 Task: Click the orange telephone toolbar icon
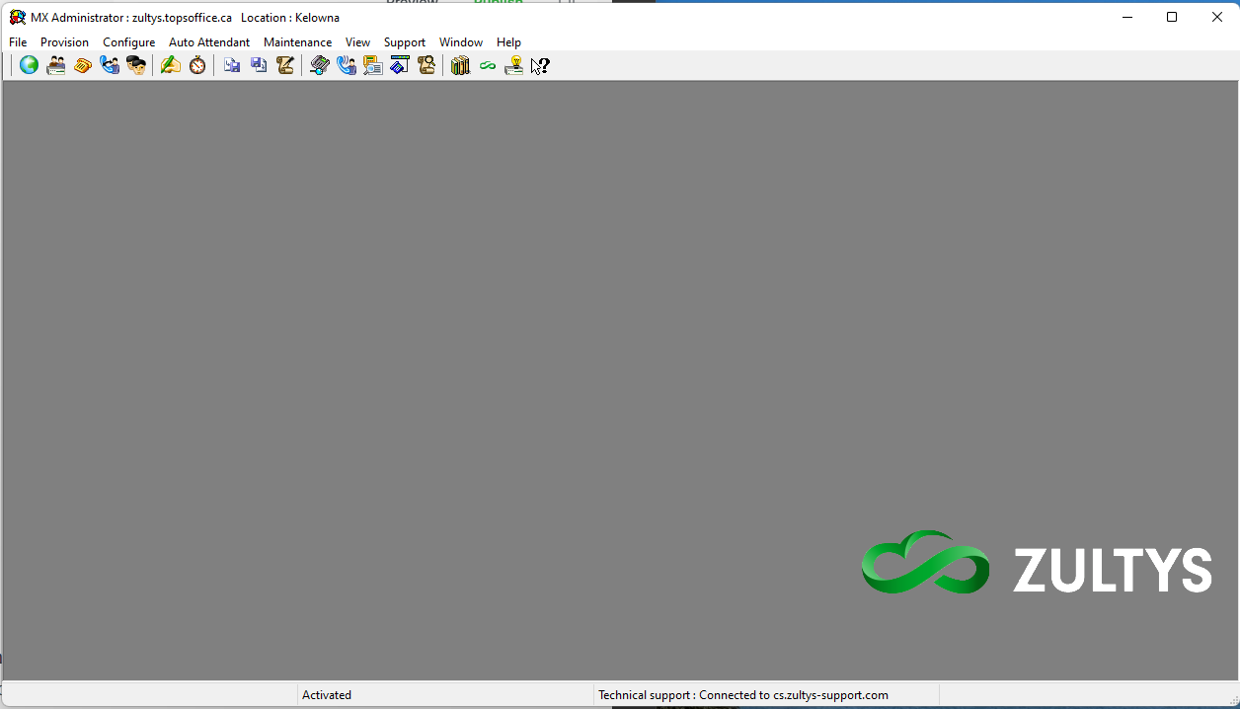click(83, 65)
